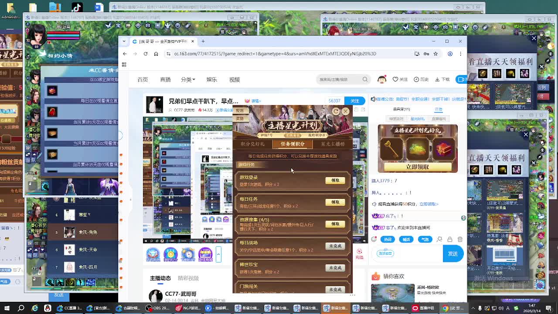Expand the 分类 category dropdown
558x314 pixels.
click(x=188, y=79)
